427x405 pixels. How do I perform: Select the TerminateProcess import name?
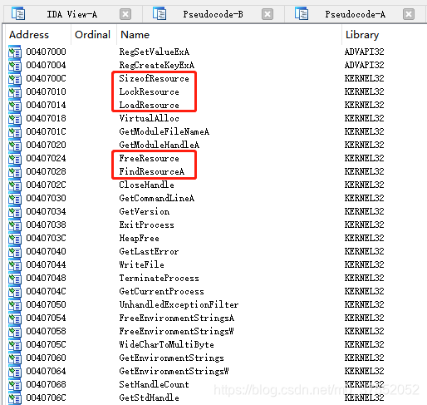[x=160, y=278]
